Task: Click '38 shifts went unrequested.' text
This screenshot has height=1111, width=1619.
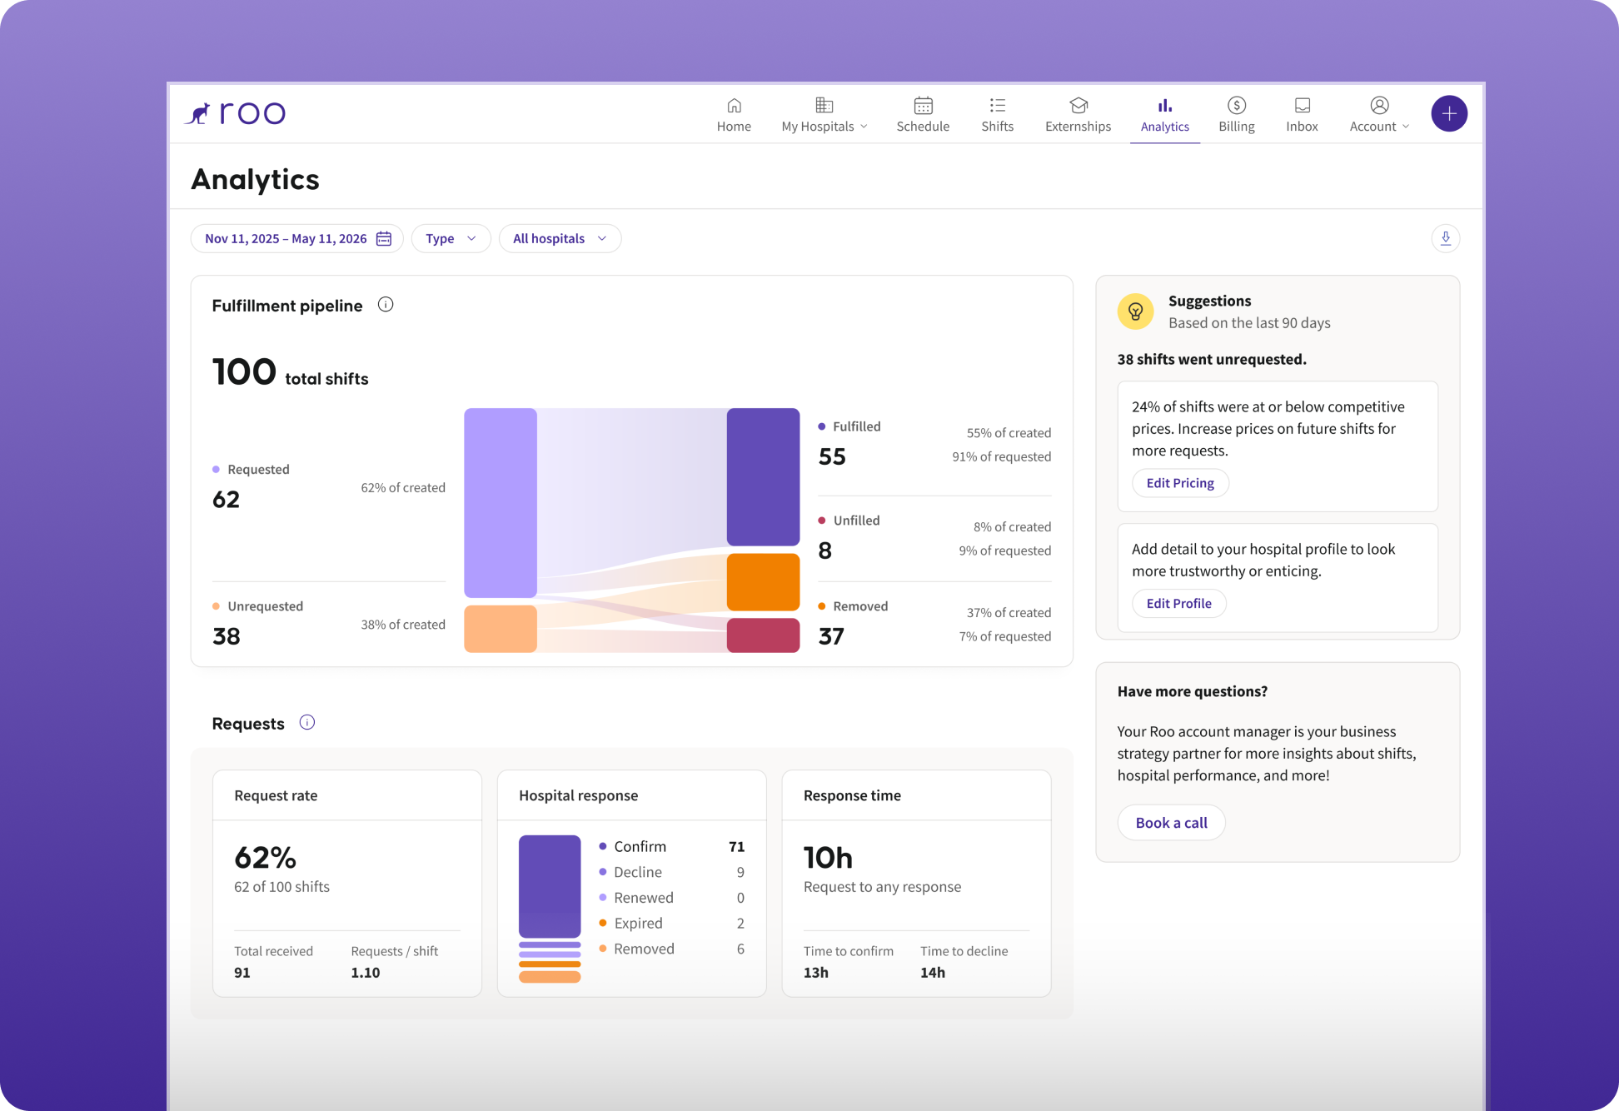Action: [x=1212, y=359]
